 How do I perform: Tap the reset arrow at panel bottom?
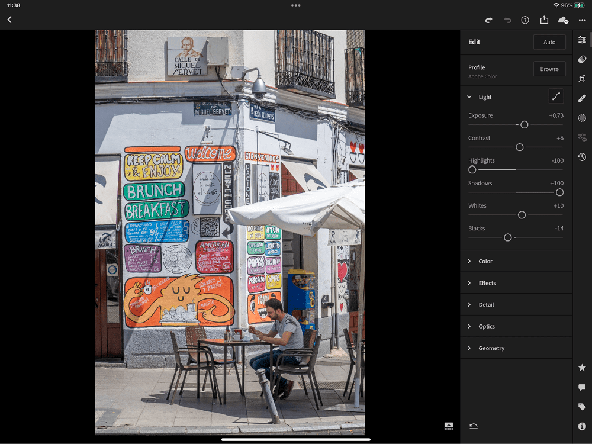click(474, 426)
